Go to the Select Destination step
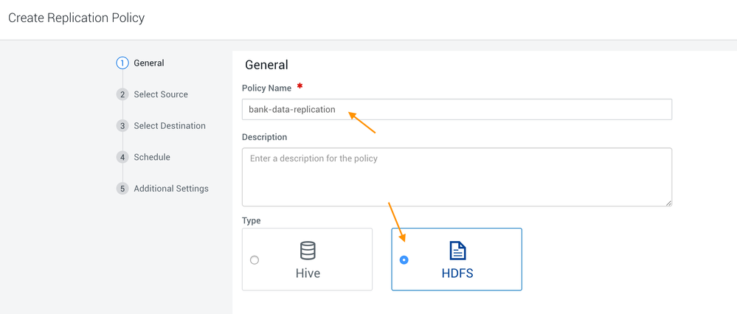 170,126
